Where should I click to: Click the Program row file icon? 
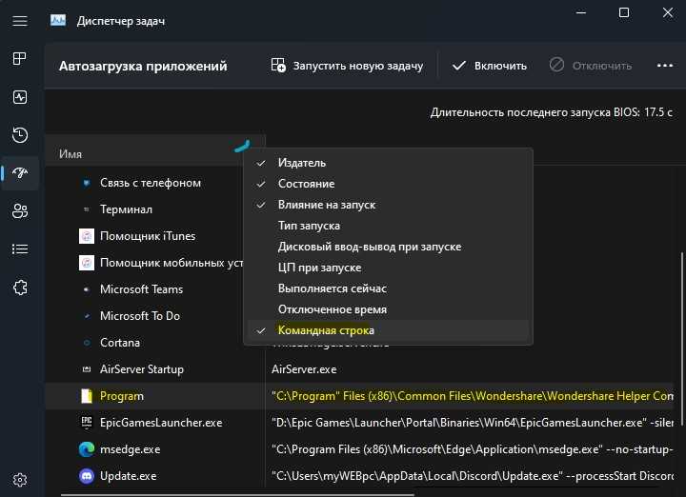coord(87,396)
